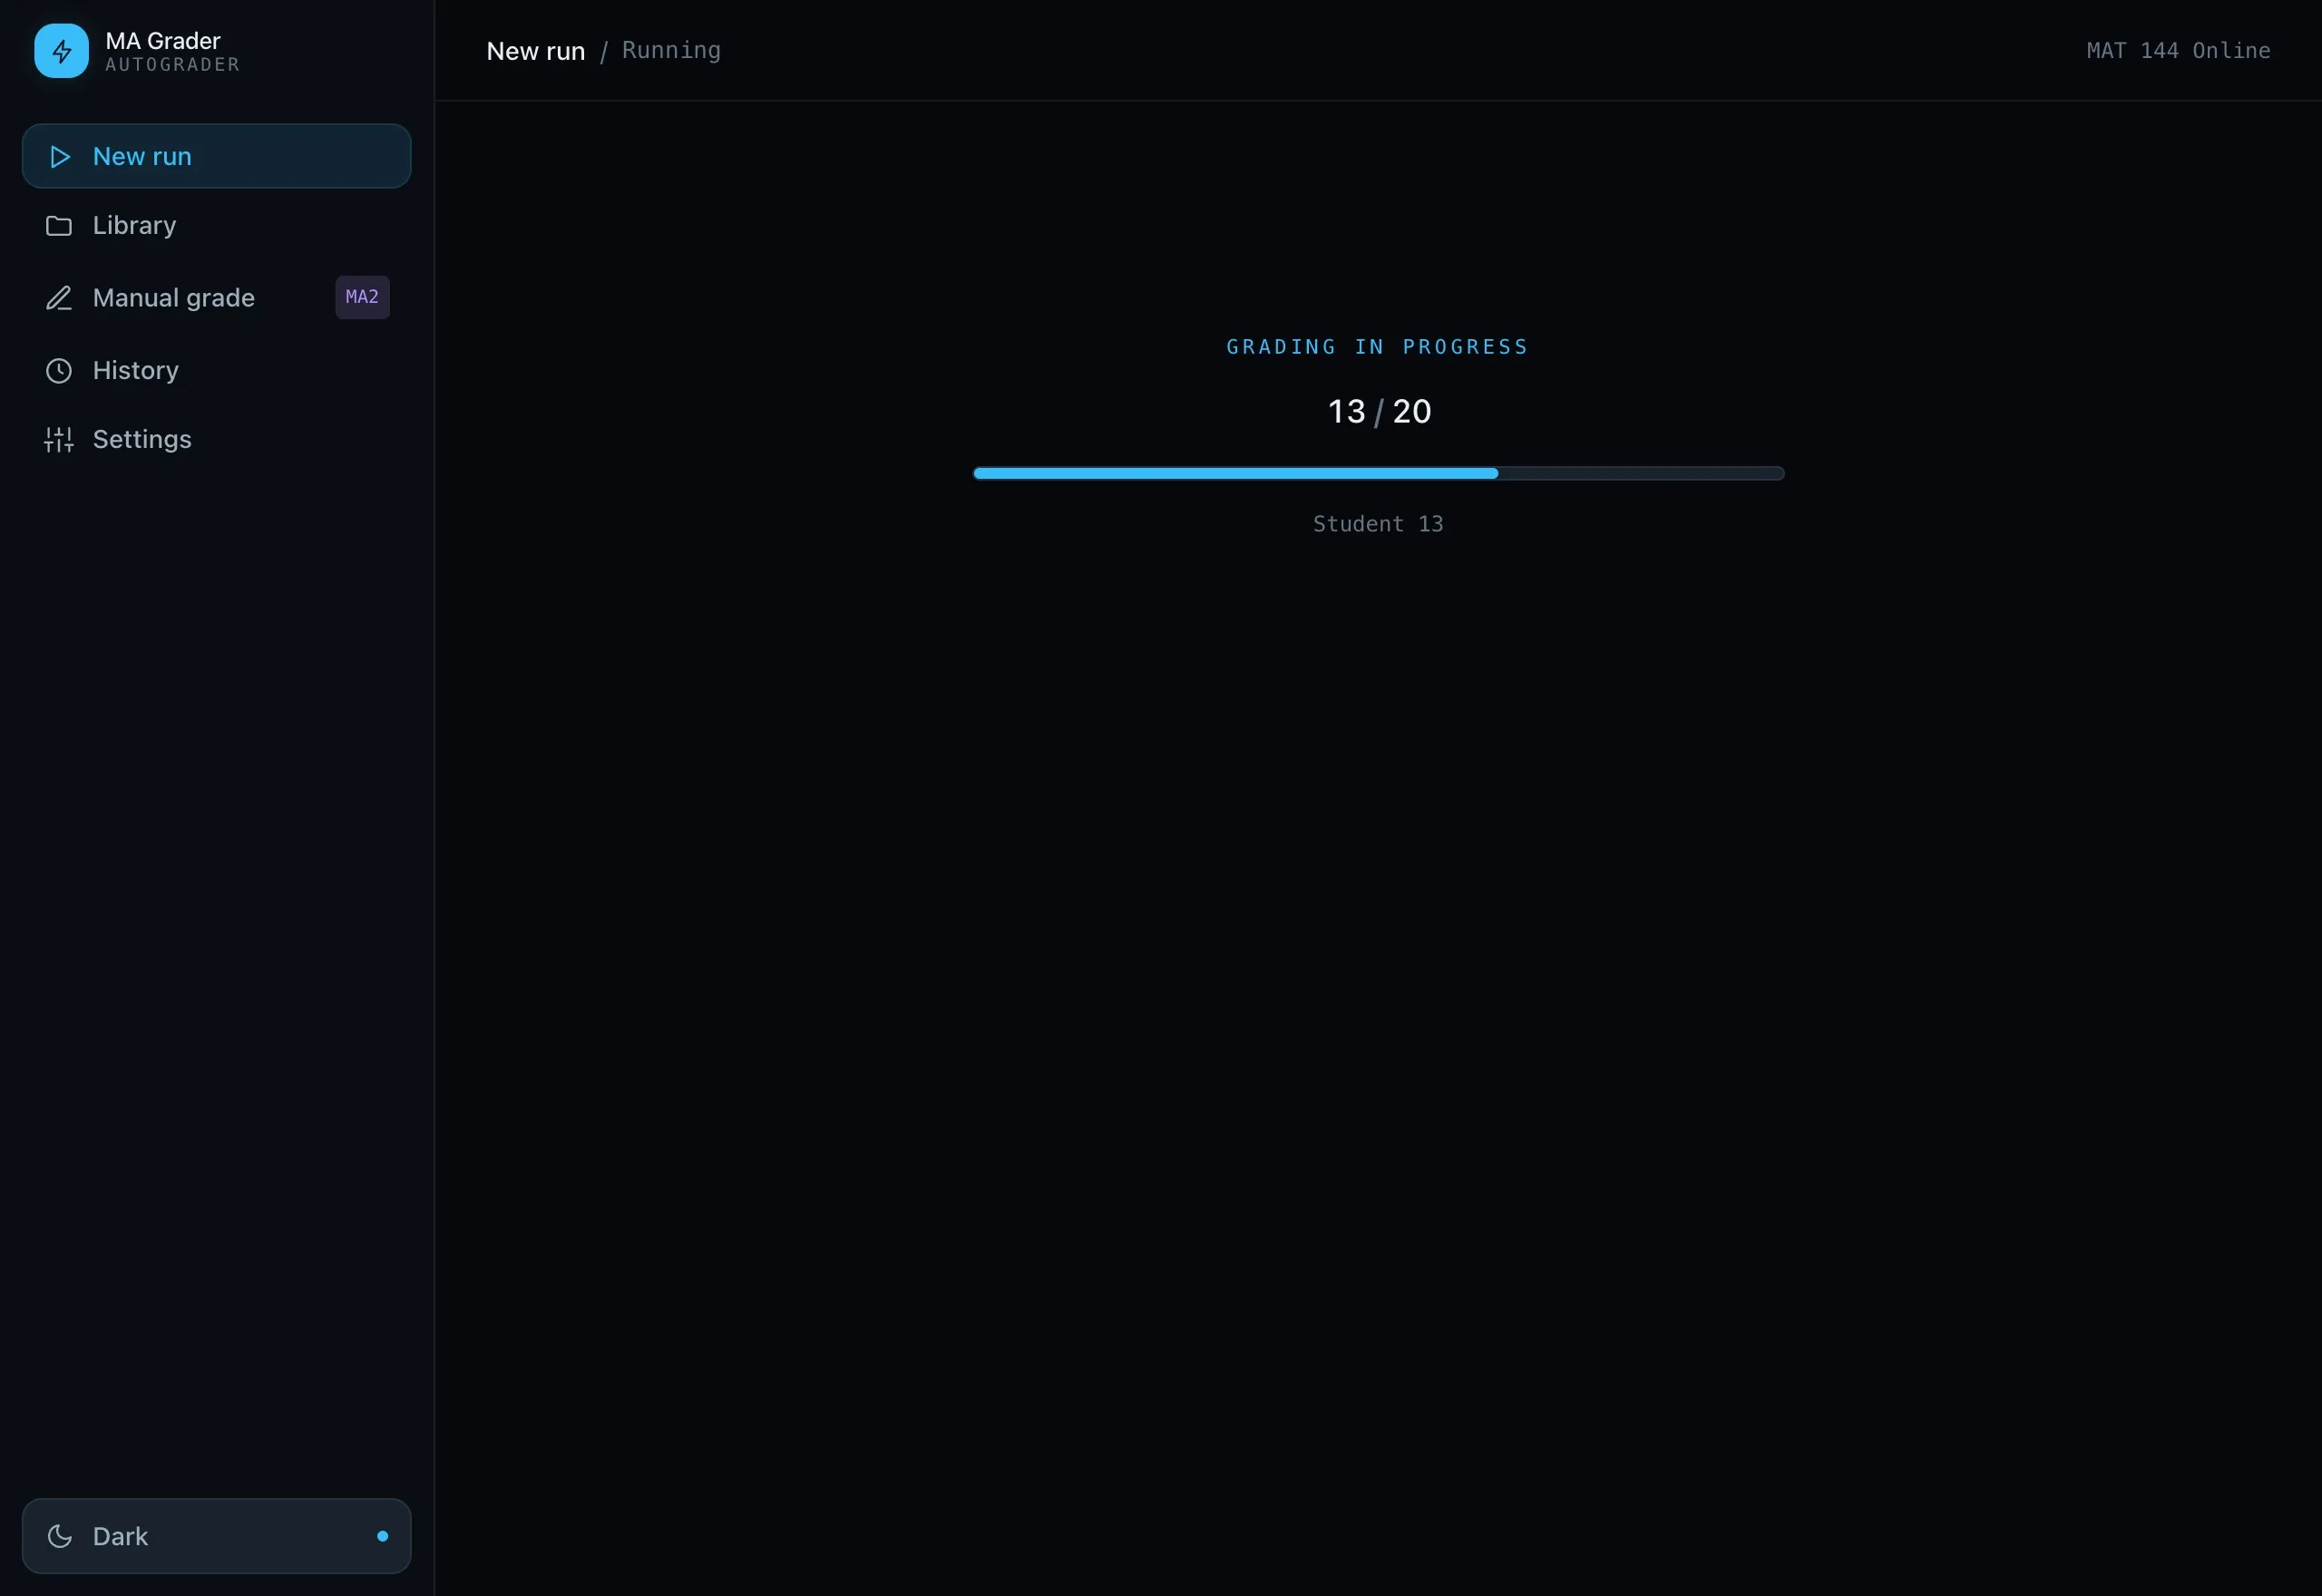Image resolution: width=2322 pixels, height=1596 pixels.
Task: Click the MAT 144 Online course label
Action: (x=2178, y=50)
